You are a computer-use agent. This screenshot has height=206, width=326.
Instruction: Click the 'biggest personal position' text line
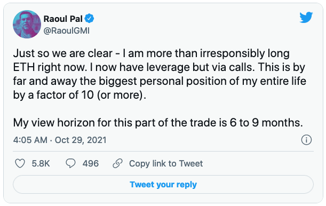click(160, 81)
